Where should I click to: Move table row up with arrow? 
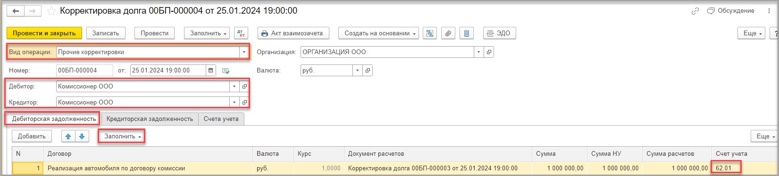pyautogui.click(x=68, y=136)
